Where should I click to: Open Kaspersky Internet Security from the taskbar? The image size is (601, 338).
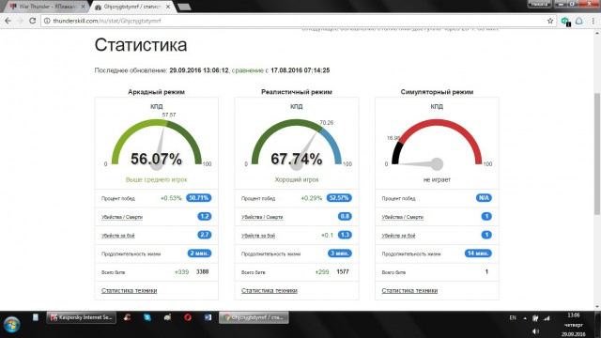(x=81, y=317)
